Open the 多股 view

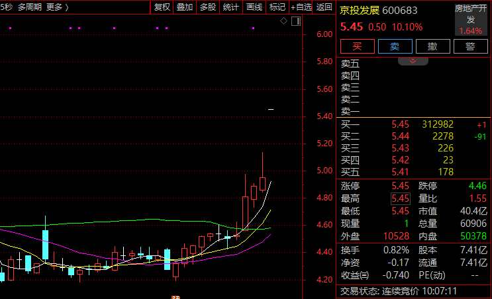pyautogui.click(x=208, y=7)
